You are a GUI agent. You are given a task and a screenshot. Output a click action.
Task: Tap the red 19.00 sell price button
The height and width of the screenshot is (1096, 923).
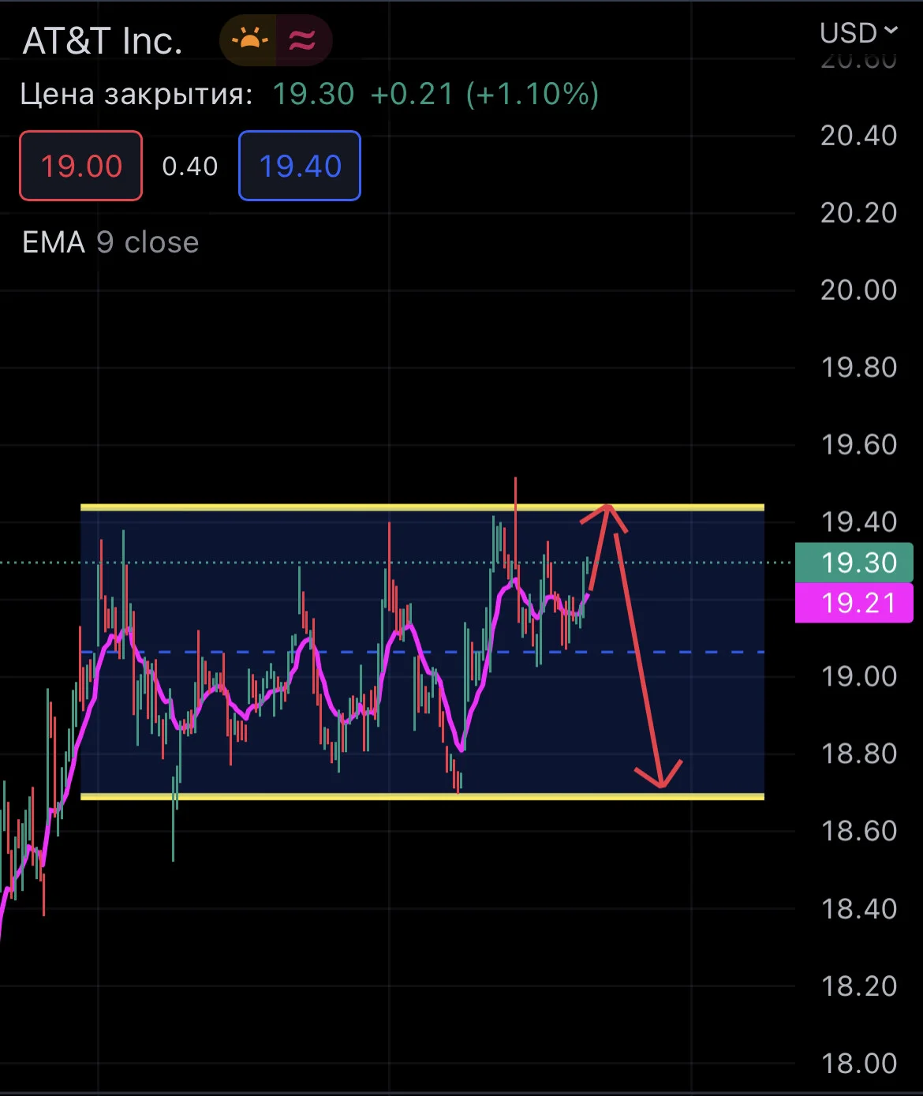tap(81, 166)
